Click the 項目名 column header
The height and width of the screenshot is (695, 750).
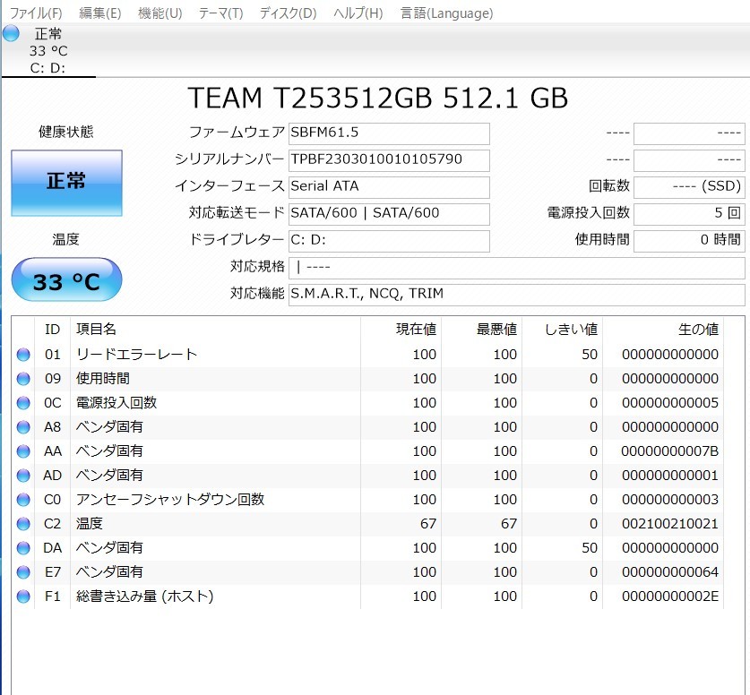[x=215, y=330]
